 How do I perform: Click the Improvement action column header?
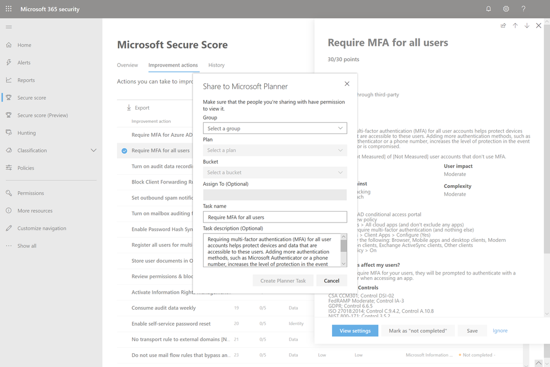151,121
